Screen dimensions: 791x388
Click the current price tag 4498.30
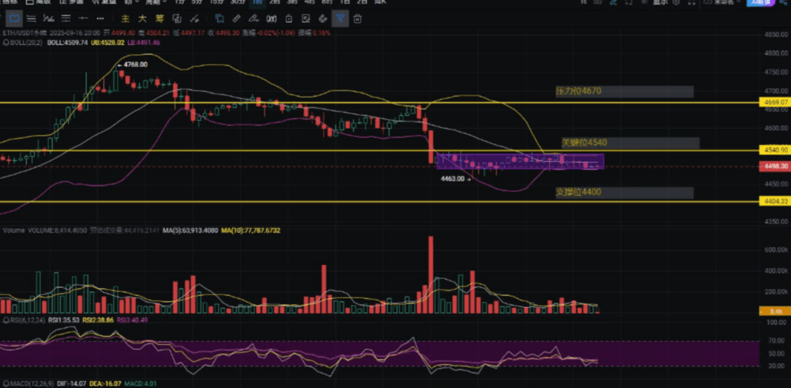point(775,166)
